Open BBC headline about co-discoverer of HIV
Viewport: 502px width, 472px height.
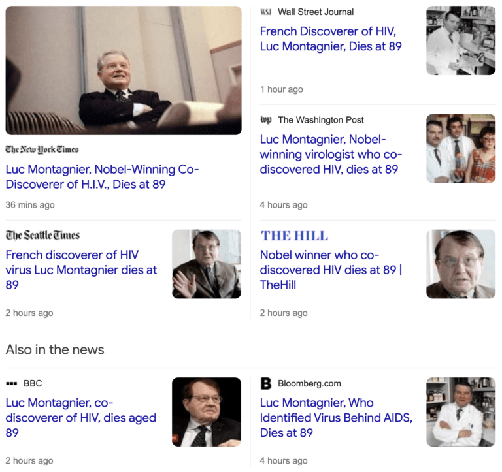80,417
